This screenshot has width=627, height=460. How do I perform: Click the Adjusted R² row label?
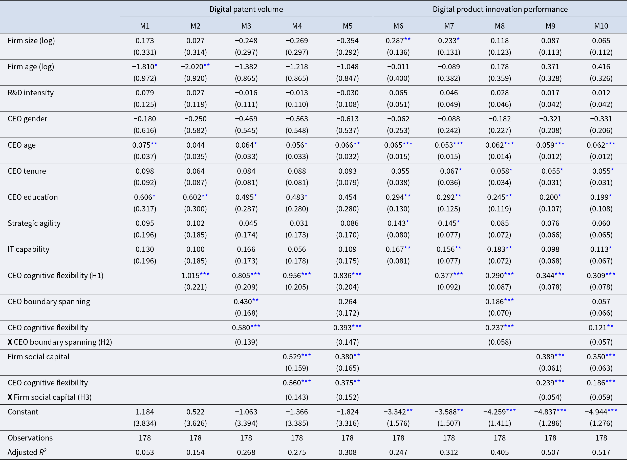[27, 452]
